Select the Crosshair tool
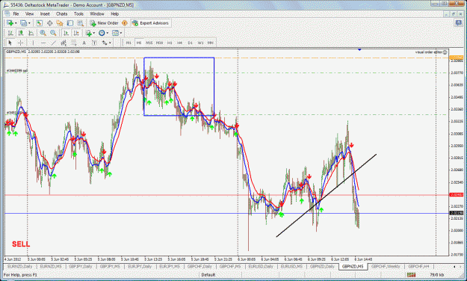This screenshot has height=281, width=467. (20, 43)
